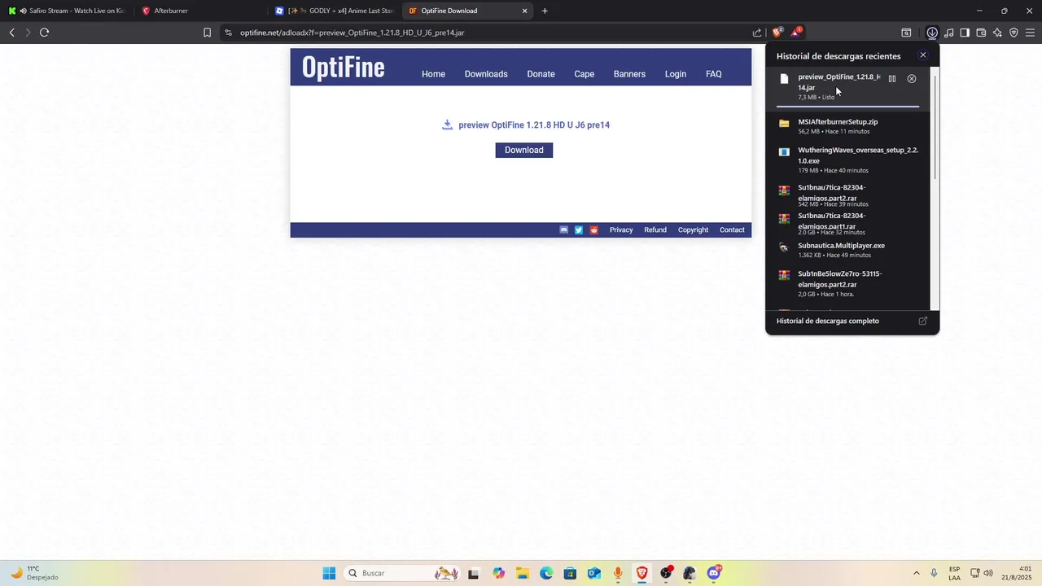This screenshot has width=1042, height=586.
Task: Open Subnautica.Multiplayer.exe download entry
Action: coord(848,250)
